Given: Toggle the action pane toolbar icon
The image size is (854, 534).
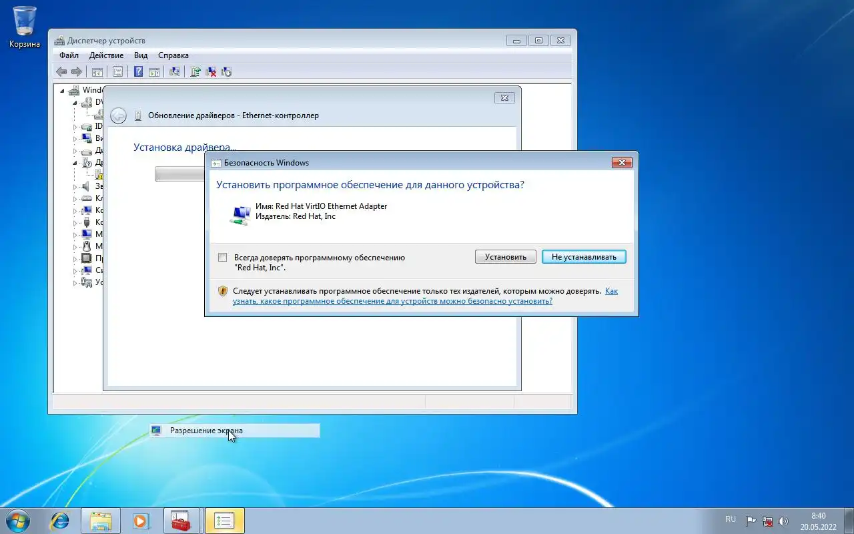Looking at the screenshot, I should (154, 71).
